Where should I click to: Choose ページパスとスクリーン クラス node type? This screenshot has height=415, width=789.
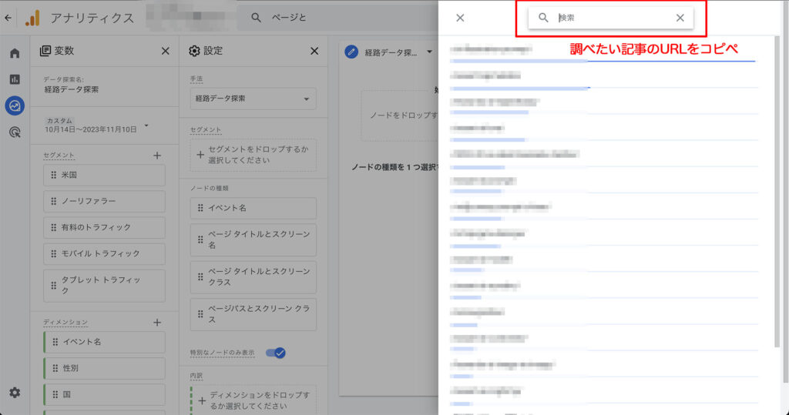(253, 314)
